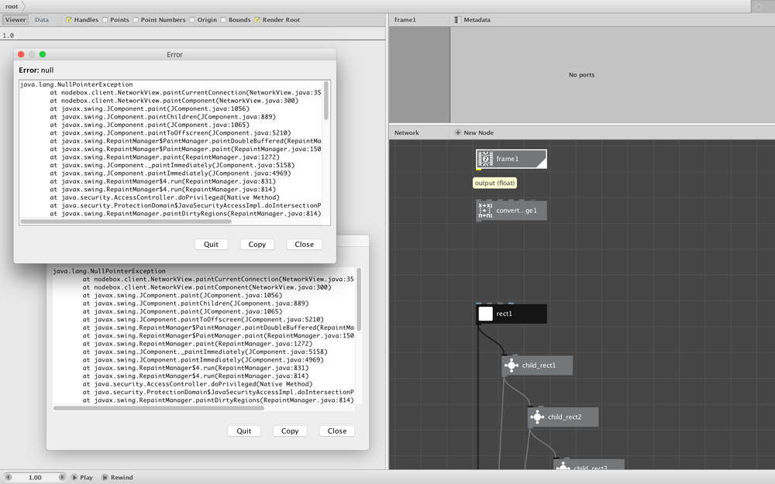Enable the Points checkbox
The width and height of the screenshot is (775, 484).
(105, 20)
